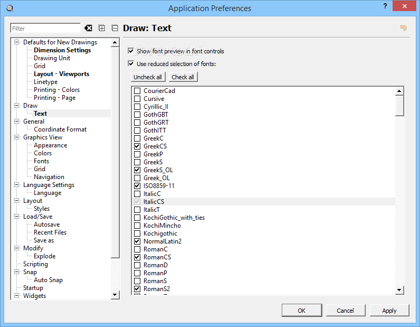
Task: Clear the filter with the backspace icon
Action: pos(88,28)
